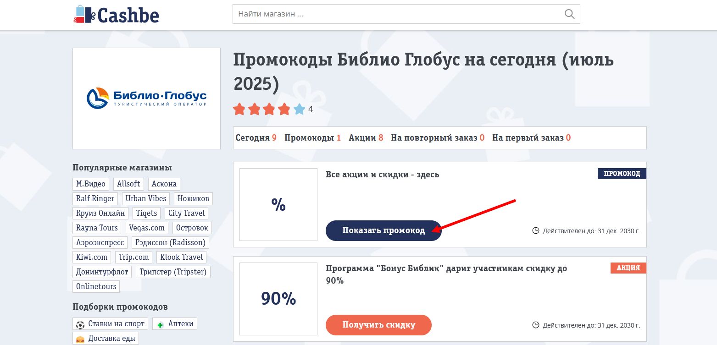Image resolution: width=717 pixels, height=345 pixels.
Task: Open the Urban Vibes store tag
Action: click(146, 198)
